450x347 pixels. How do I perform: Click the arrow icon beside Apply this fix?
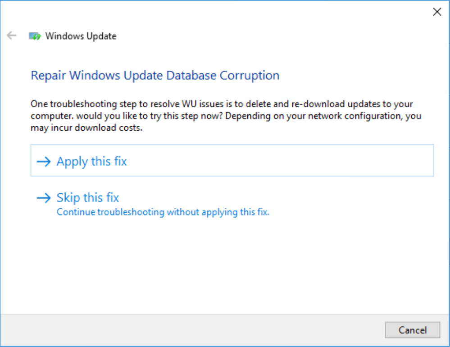point(44,162)
